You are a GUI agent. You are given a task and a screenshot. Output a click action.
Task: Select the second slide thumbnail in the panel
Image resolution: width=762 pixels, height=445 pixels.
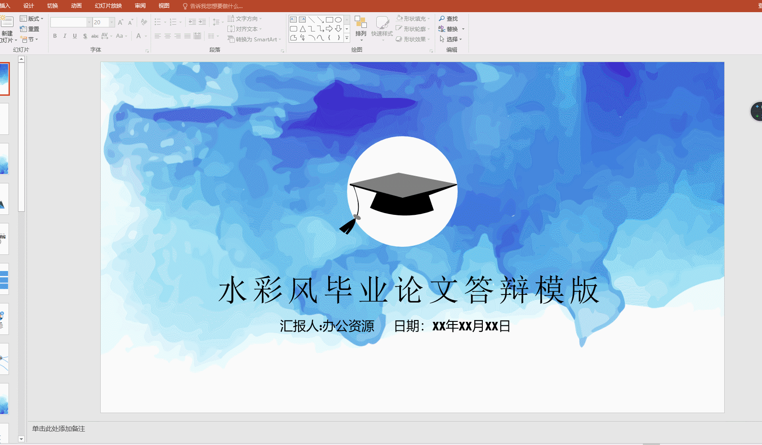[4, 118]
